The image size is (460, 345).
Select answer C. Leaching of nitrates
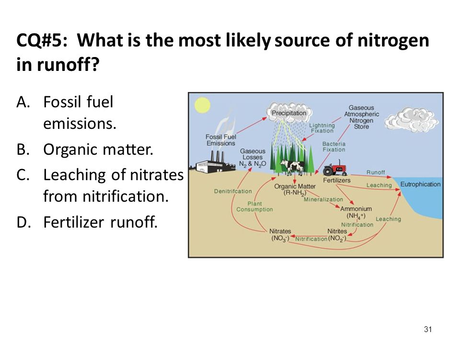click(100, 185)
